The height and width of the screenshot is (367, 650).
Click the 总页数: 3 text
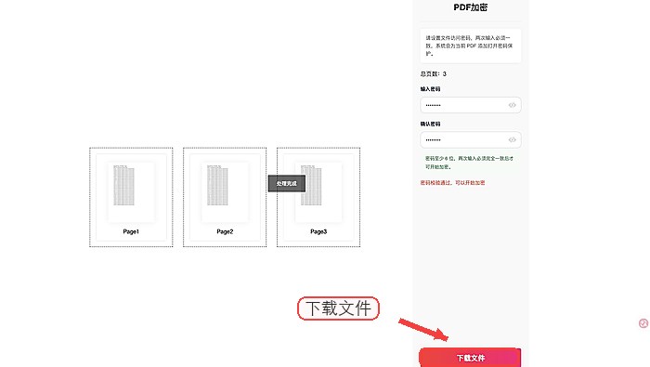click(x=434, y=73)
